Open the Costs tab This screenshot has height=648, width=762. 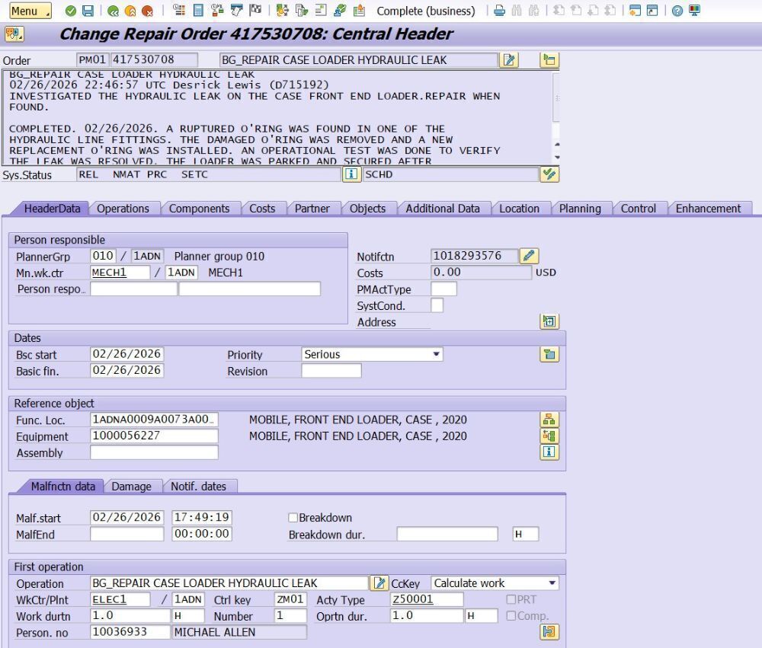coord(262,209)
